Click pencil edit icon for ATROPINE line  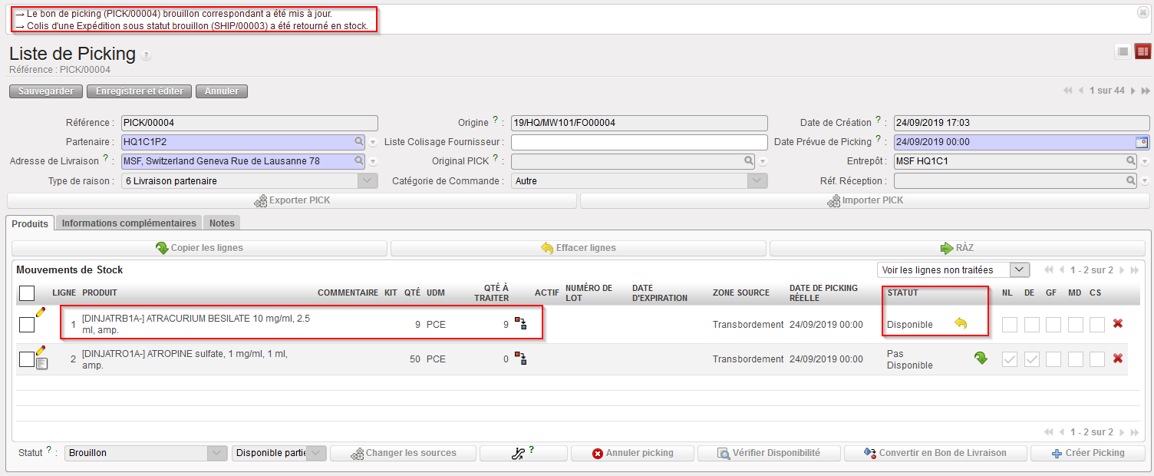41,350
